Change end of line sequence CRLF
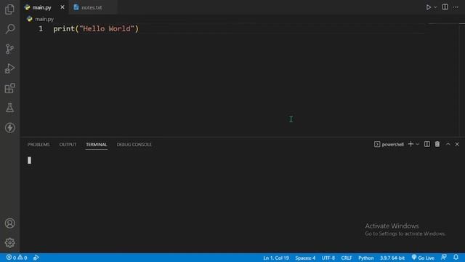The height and width of the screenshot is (262, 465). pyautogui.click(x=347, y=258)
